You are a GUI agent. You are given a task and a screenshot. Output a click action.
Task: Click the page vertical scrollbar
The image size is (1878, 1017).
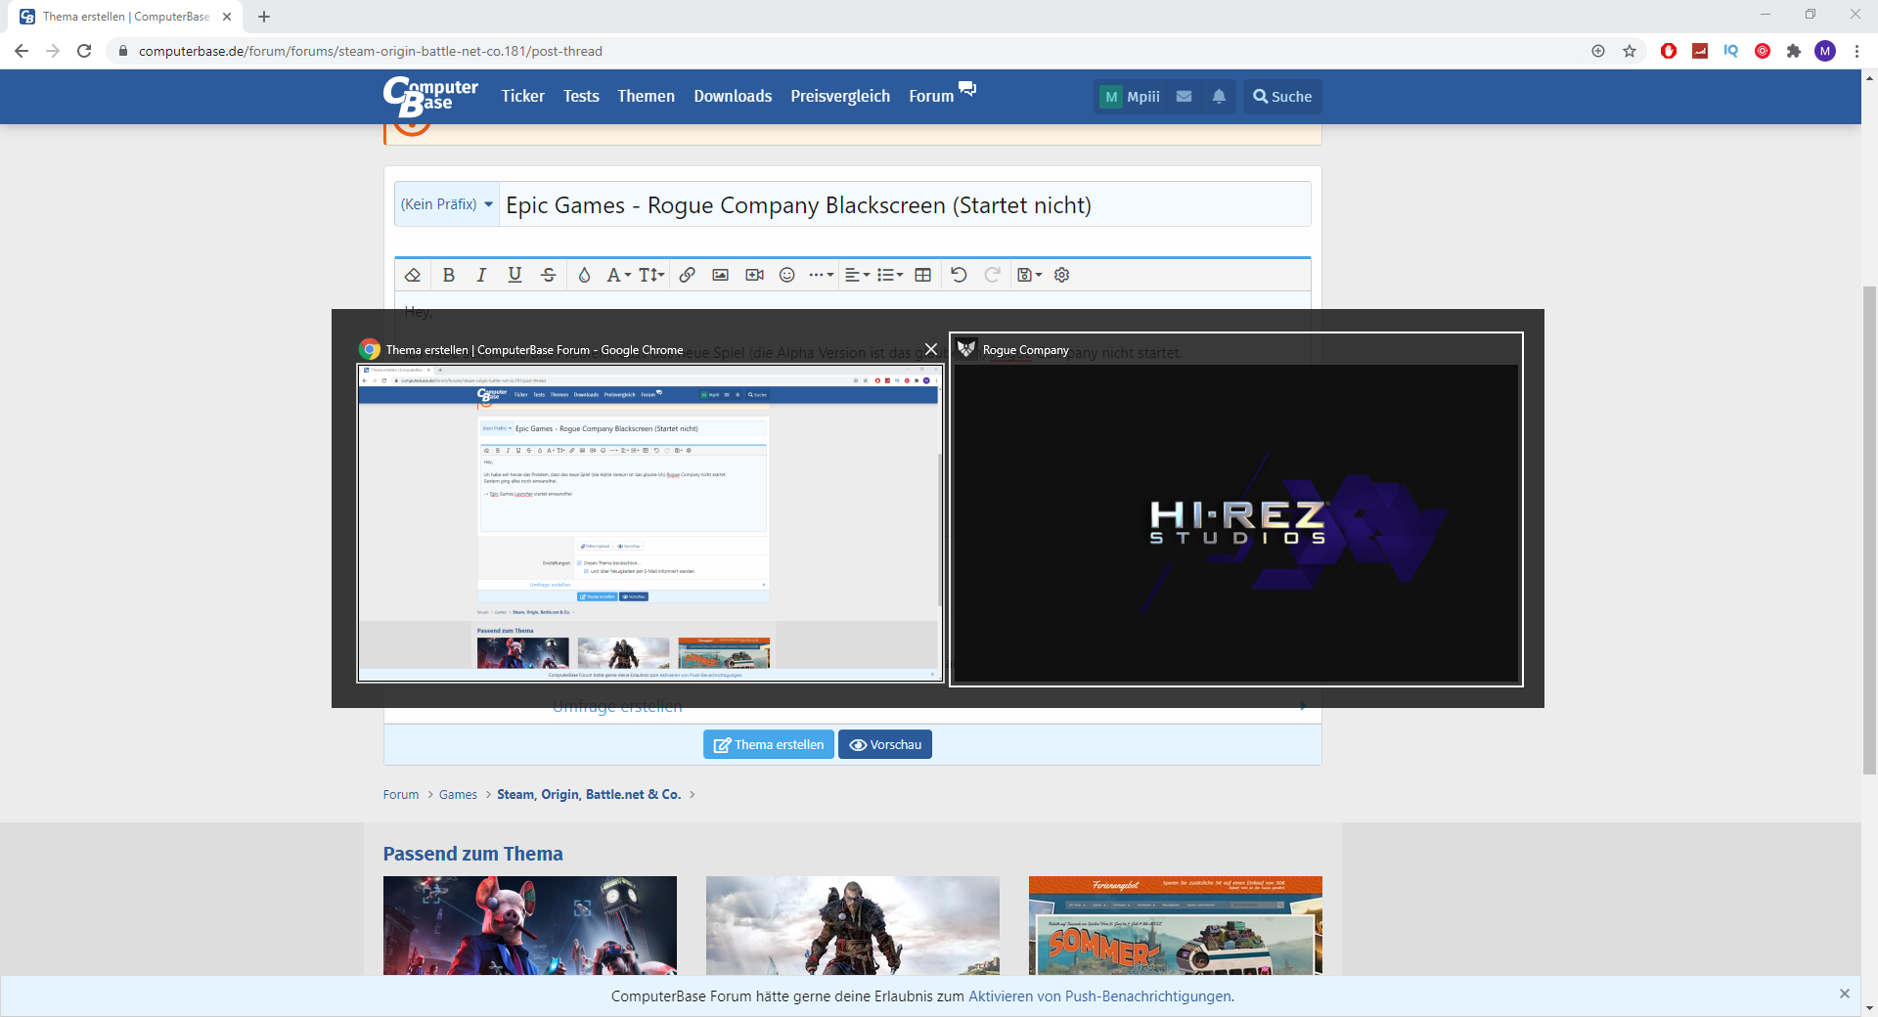tap(1869, 528)
